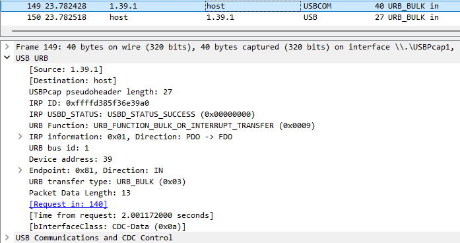Select the URB Function line
Viewport: 460px width, 243px height.
pos(172,125)
